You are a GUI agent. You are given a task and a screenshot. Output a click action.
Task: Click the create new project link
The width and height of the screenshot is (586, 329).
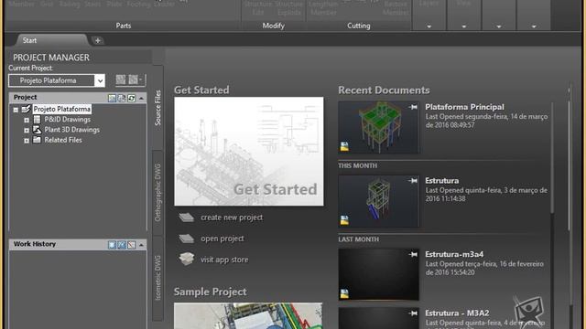click(x=232, y=218)
